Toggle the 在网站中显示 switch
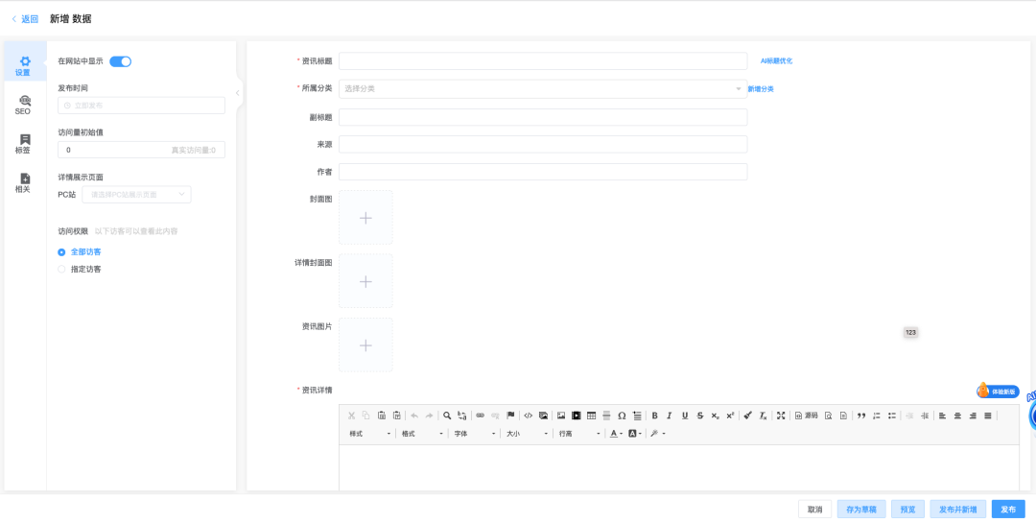This screenshot has width=1036, height=523. [120, 61]
